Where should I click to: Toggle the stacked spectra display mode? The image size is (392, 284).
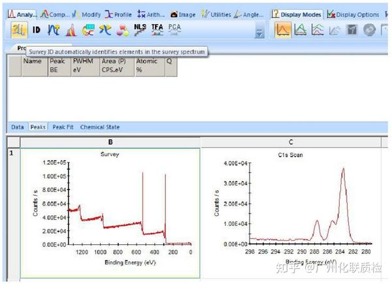click(x=318, y=30)
